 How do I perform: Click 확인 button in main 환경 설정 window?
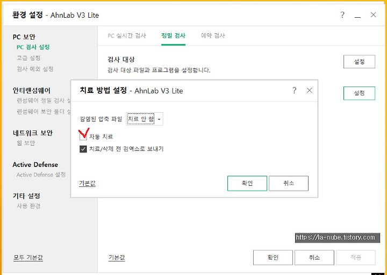click(x=273, y=257)
